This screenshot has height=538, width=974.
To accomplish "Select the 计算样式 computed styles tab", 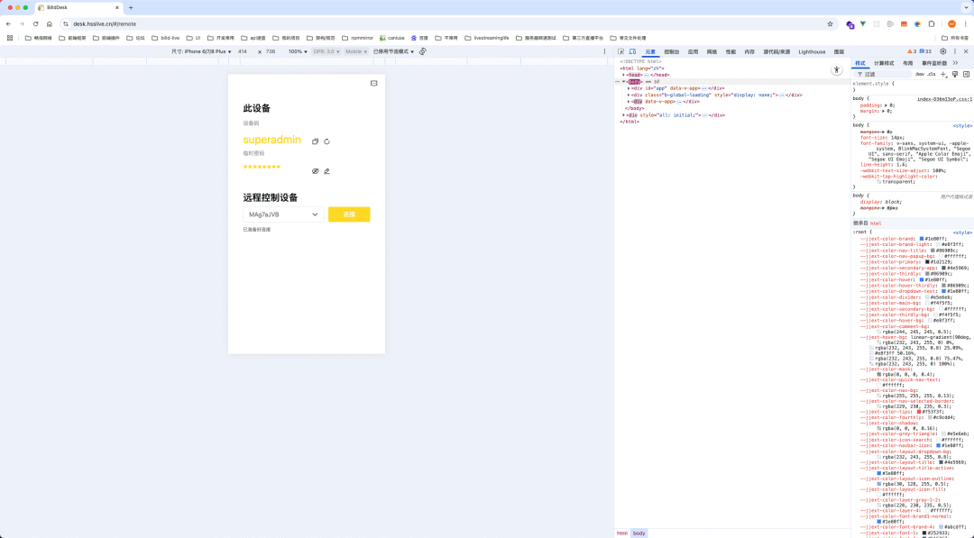I will pos(884,63).
